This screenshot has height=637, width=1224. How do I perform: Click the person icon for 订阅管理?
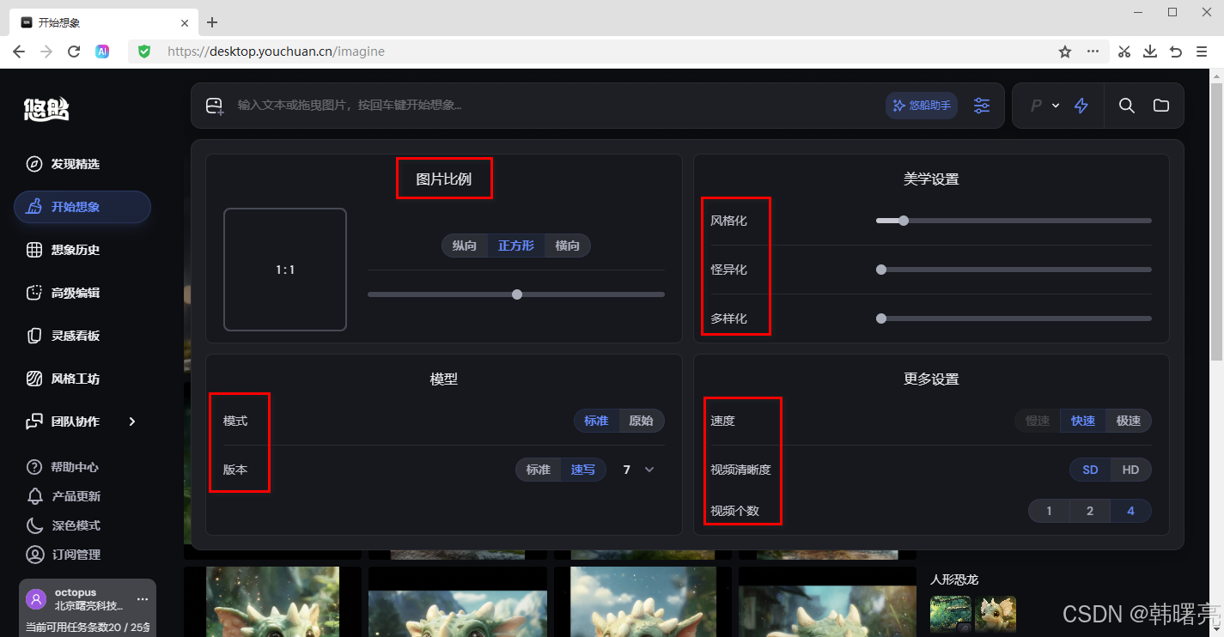point(34,555)
